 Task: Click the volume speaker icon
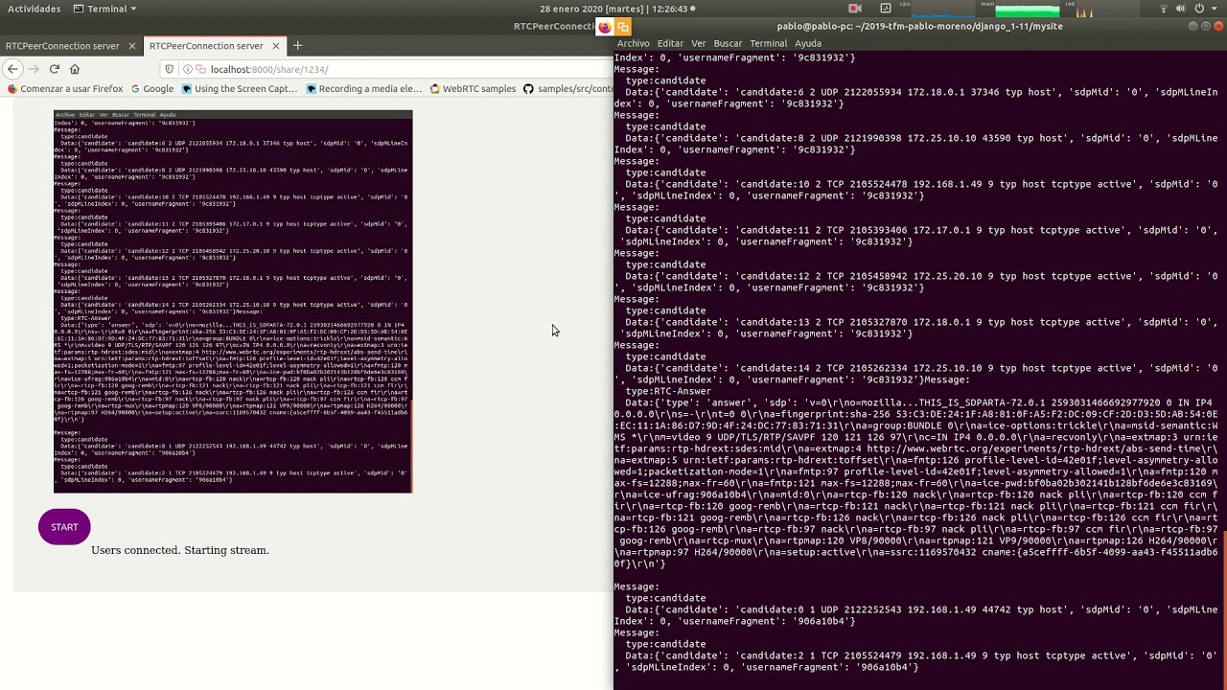[1181, 9]
